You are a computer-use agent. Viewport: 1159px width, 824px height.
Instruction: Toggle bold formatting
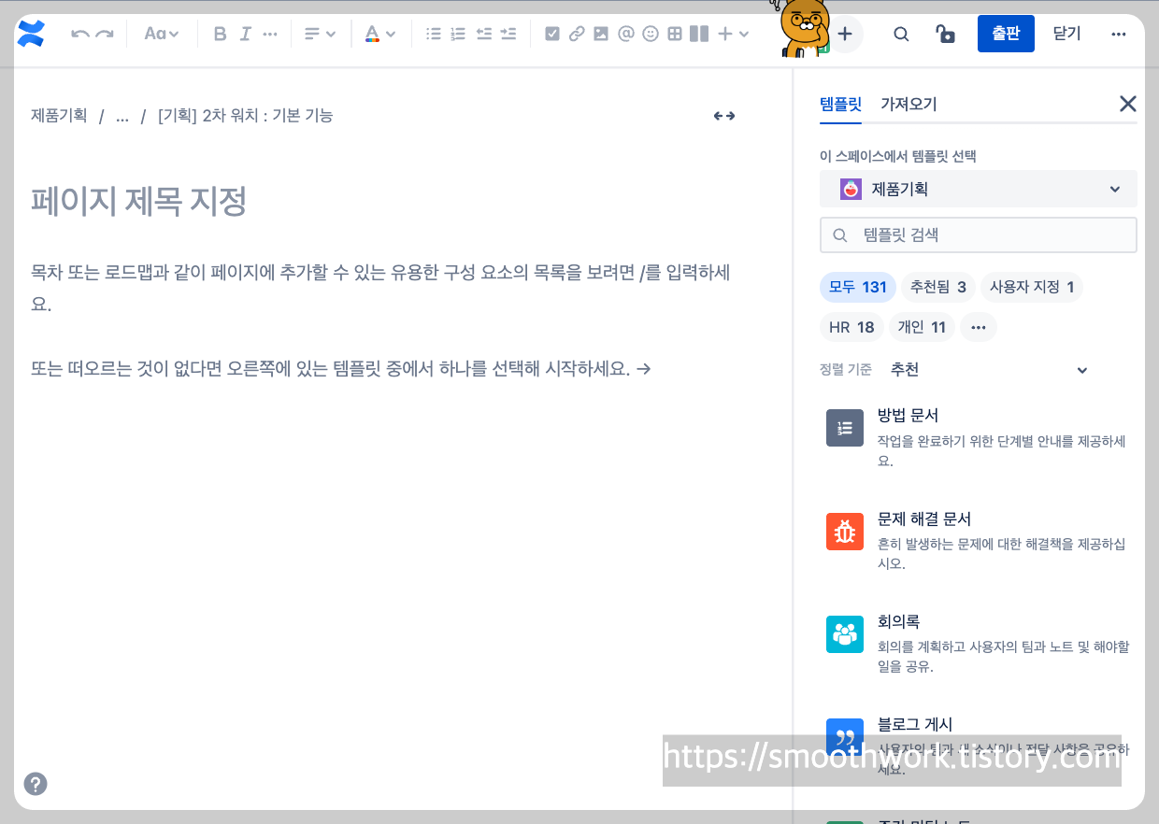[x=221, y=34]
